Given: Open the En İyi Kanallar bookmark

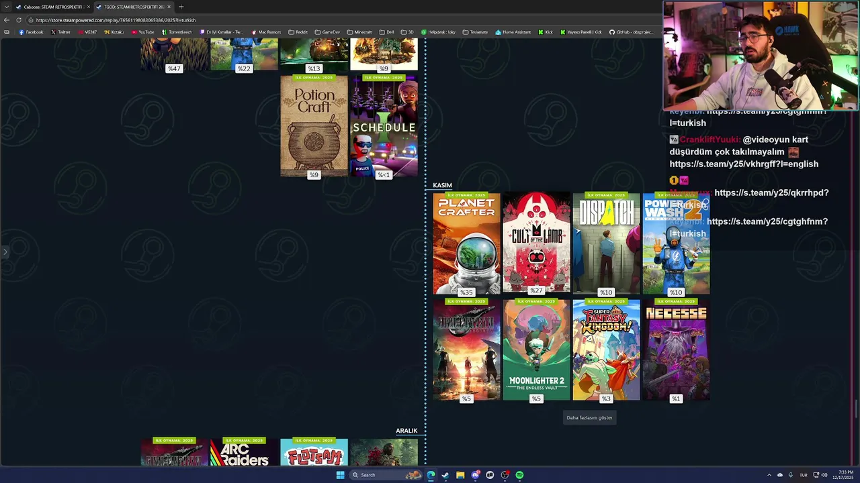Looking at the screenshot, I should coord(221,32).
